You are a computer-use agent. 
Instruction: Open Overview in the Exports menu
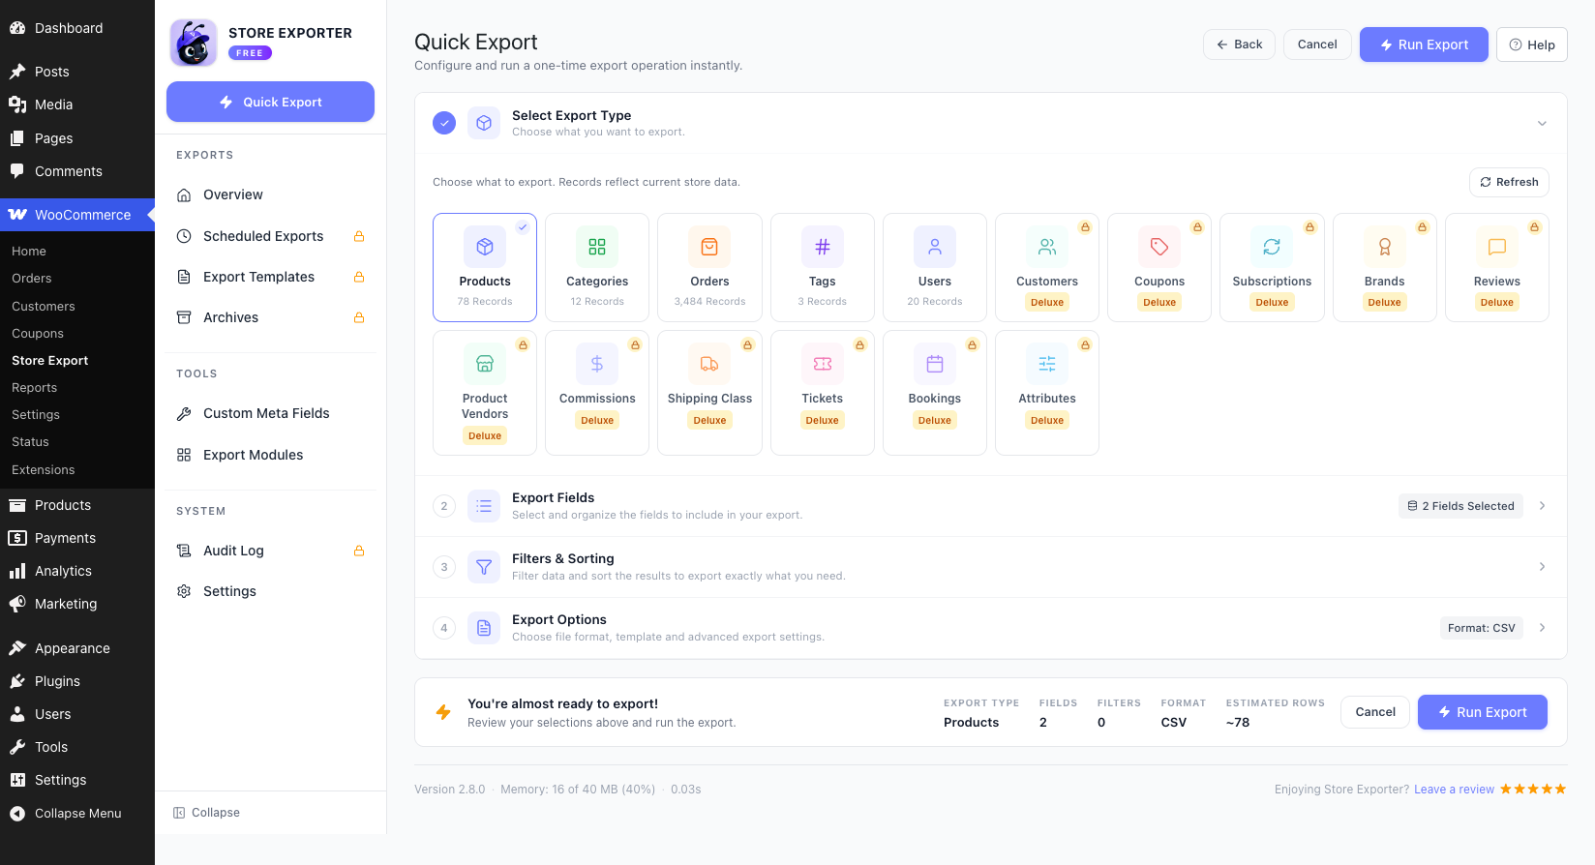click(270, 194)
